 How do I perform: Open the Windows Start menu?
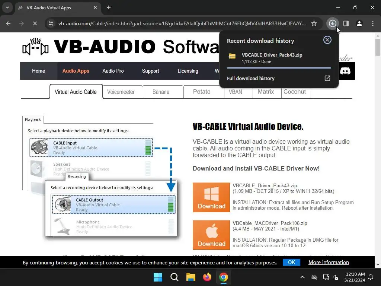(x=158, y=277)
